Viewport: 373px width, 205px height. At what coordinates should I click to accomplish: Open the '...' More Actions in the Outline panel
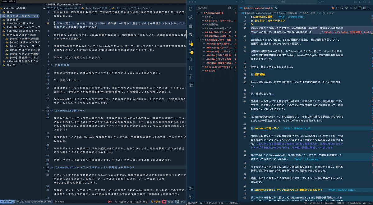coord(234,8)
